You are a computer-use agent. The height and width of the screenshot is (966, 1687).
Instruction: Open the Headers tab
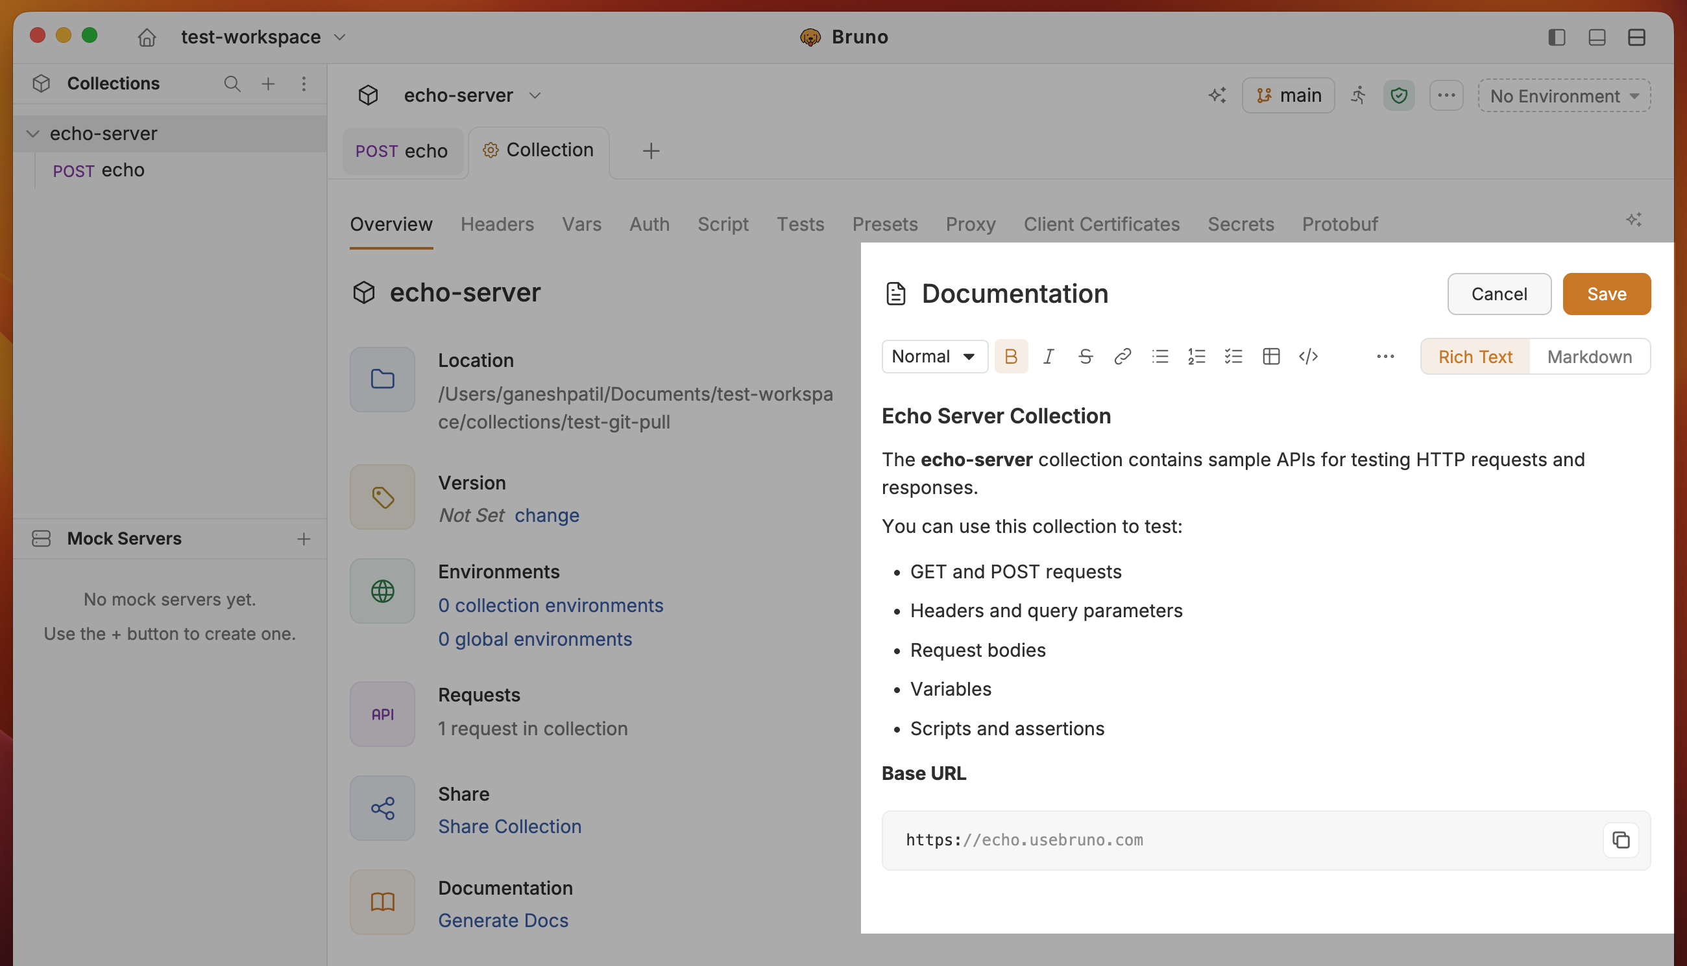click(x=497, y=224)
